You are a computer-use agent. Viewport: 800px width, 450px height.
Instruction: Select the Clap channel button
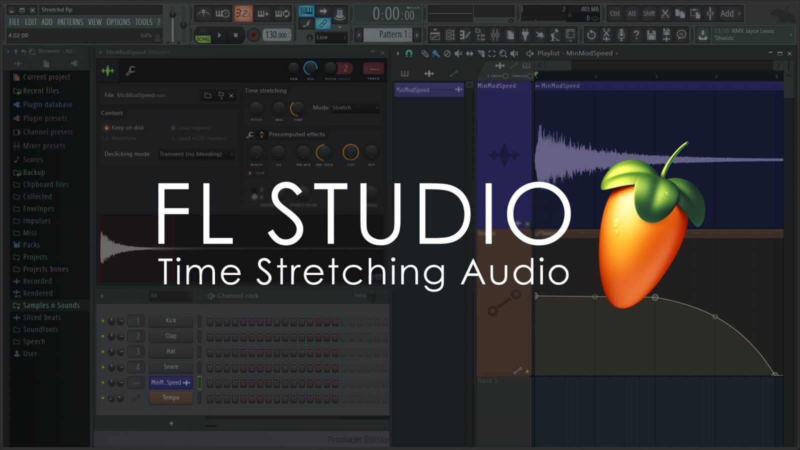171,336
